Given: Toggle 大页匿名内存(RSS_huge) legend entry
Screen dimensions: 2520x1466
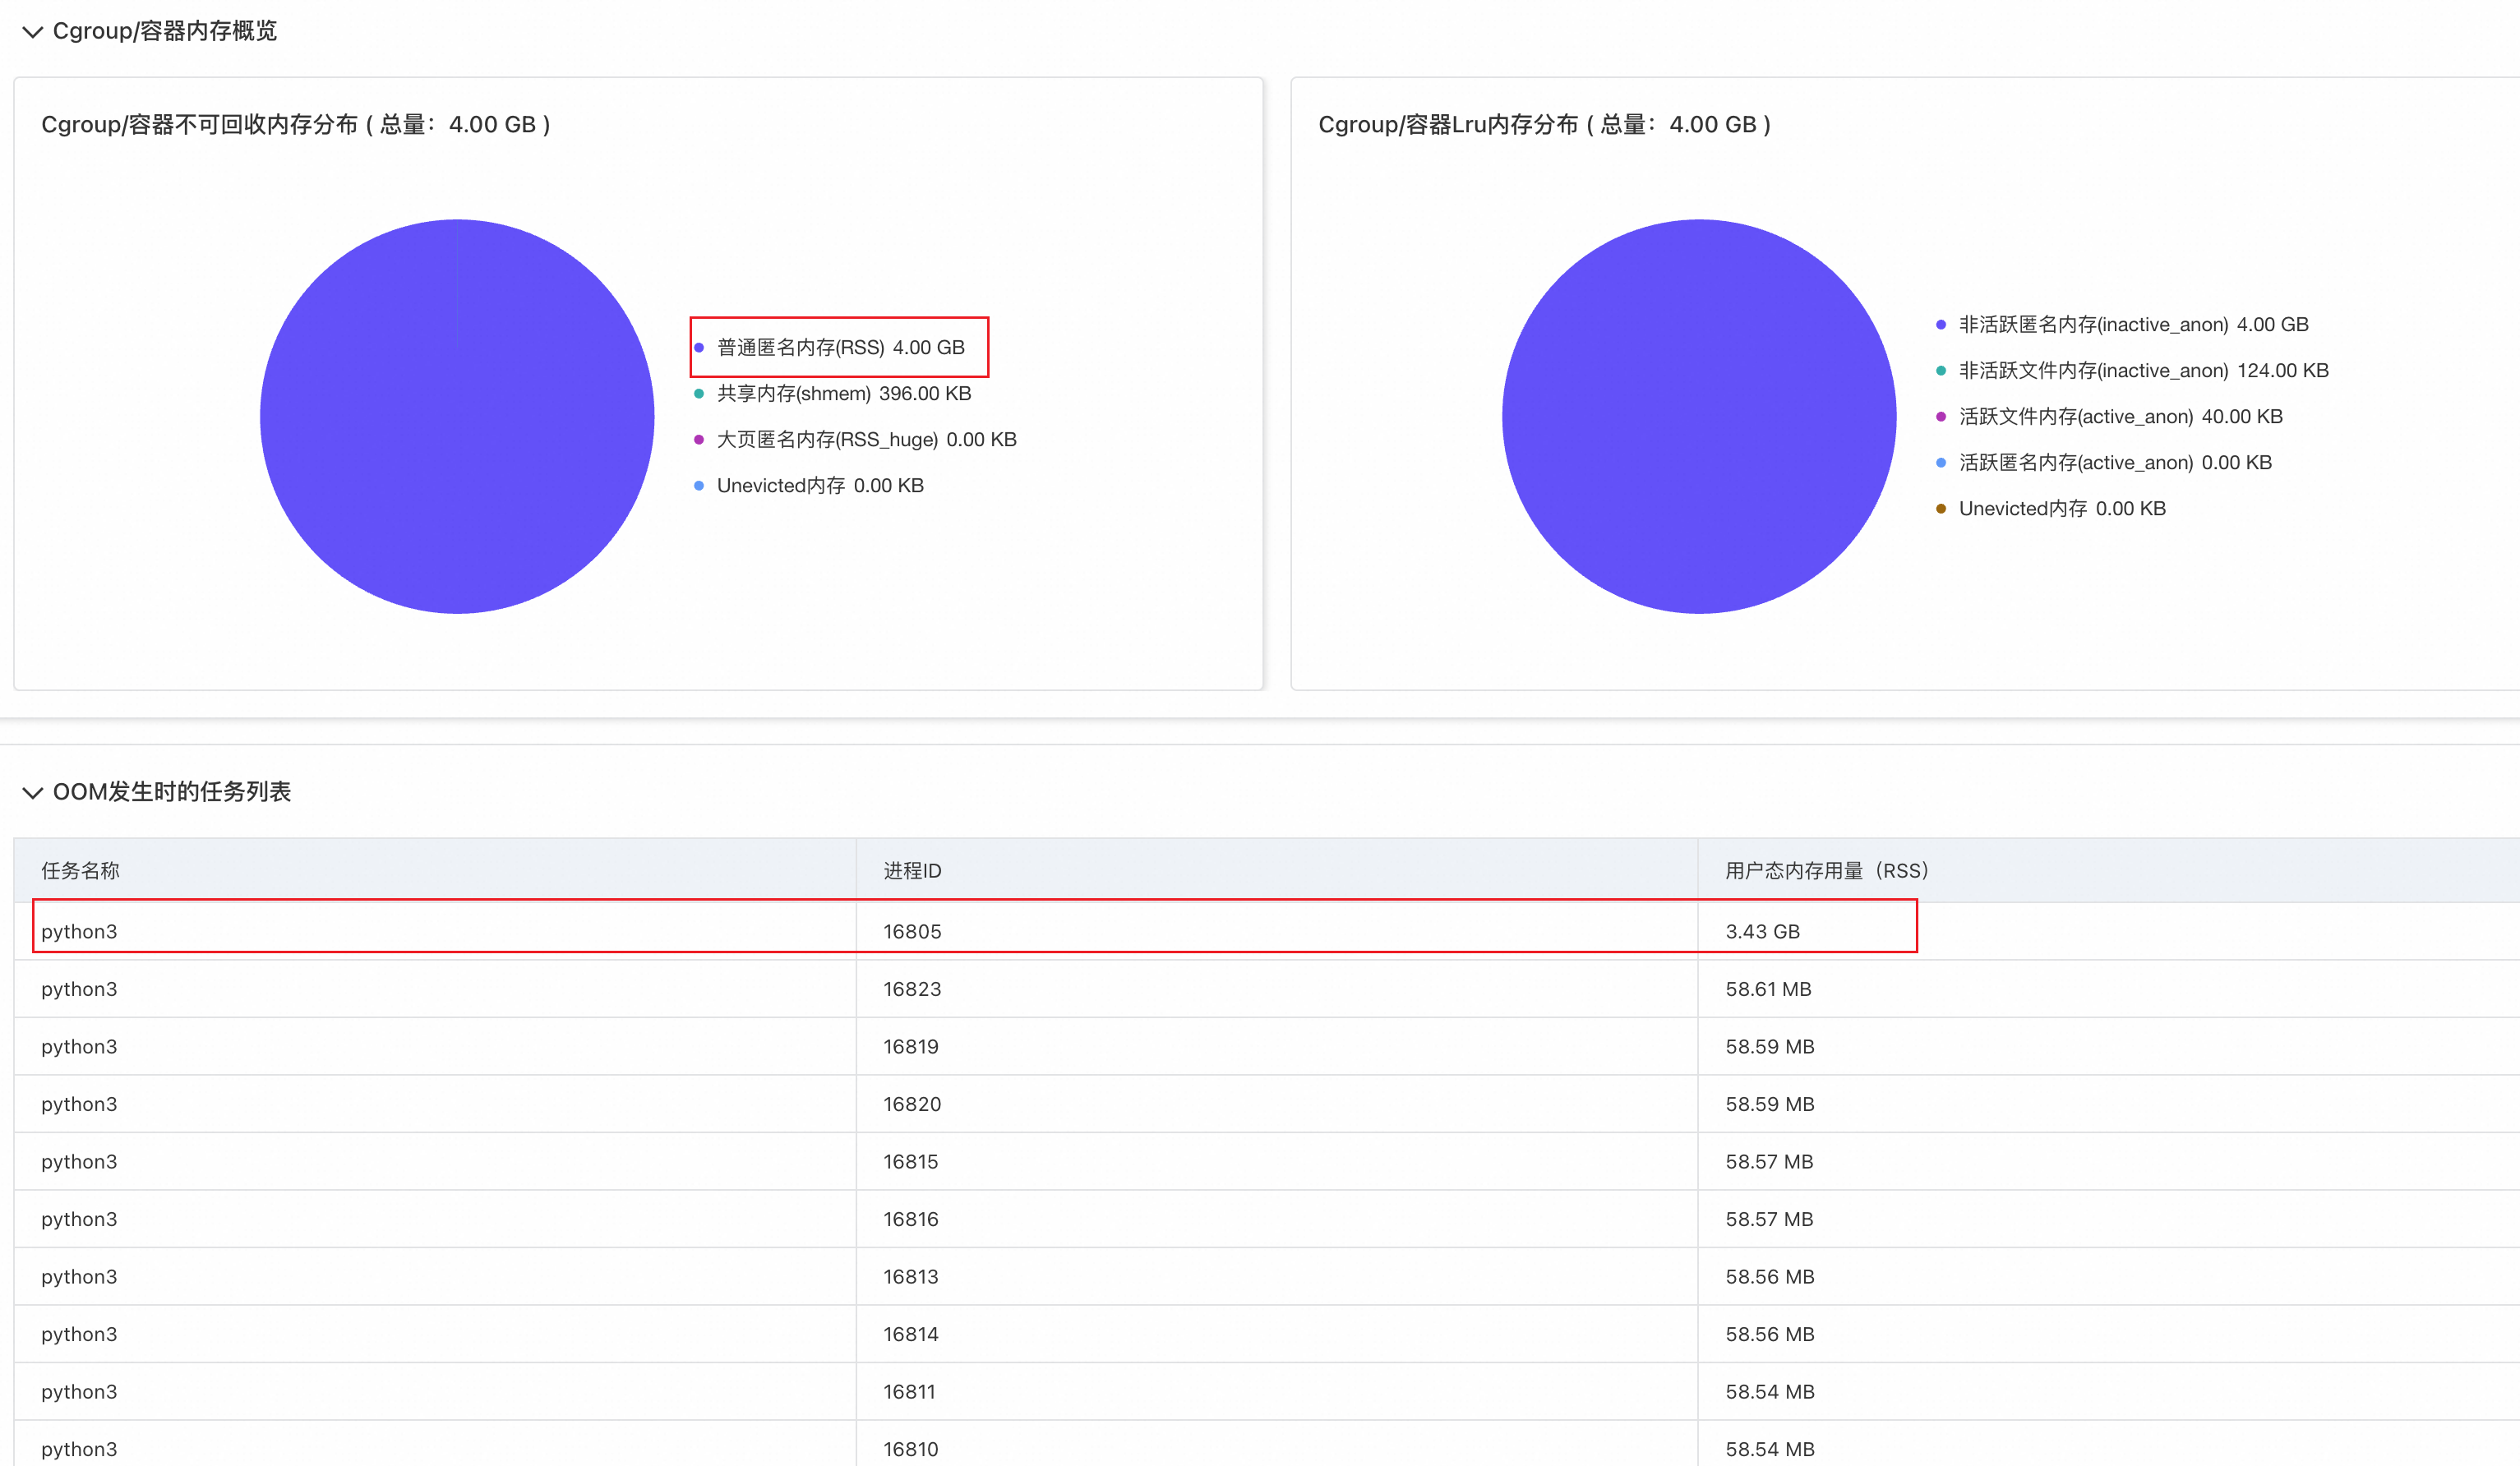Looking at the screenshot, I should click(865, 440).
